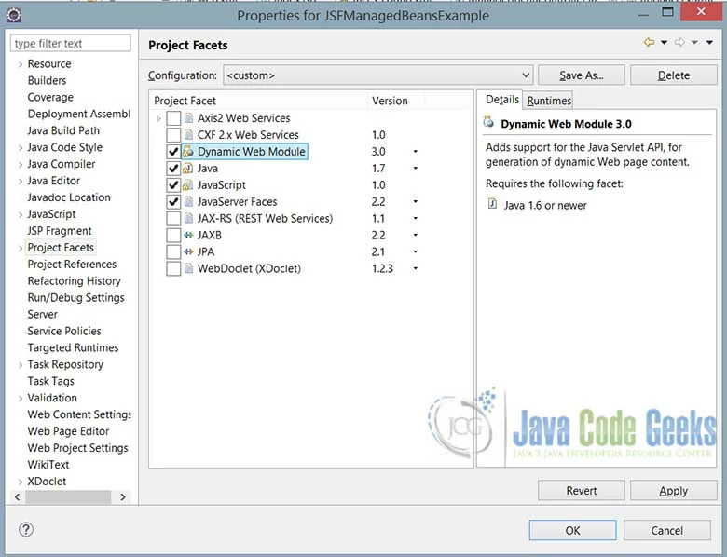Enable the JAX-RS (REST Web Services) checkbox

click(173, 218)
